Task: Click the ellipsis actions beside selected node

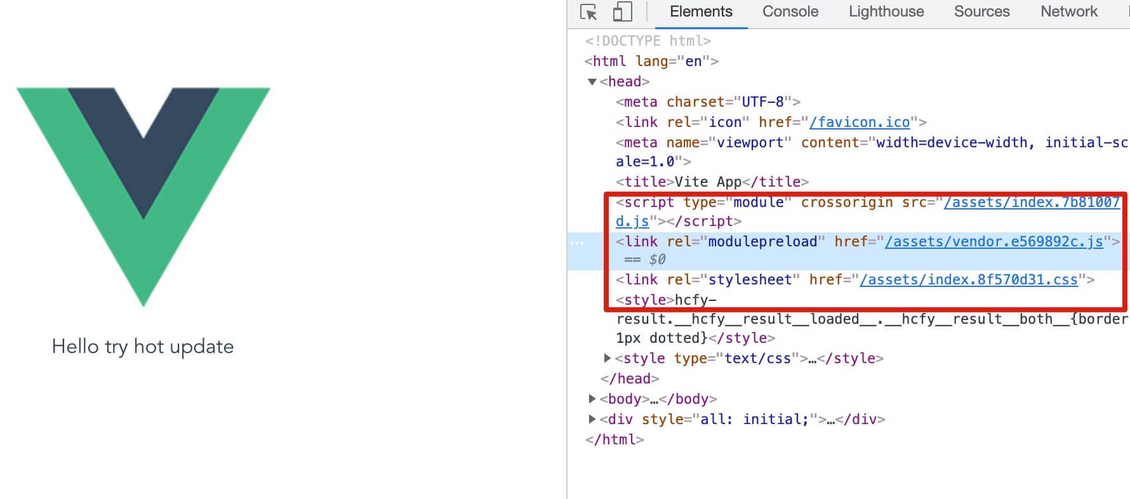Action: [x=577, y=243]
